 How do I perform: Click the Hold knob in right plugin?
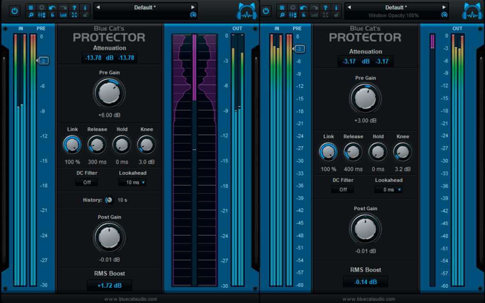[x=378, y=152]
